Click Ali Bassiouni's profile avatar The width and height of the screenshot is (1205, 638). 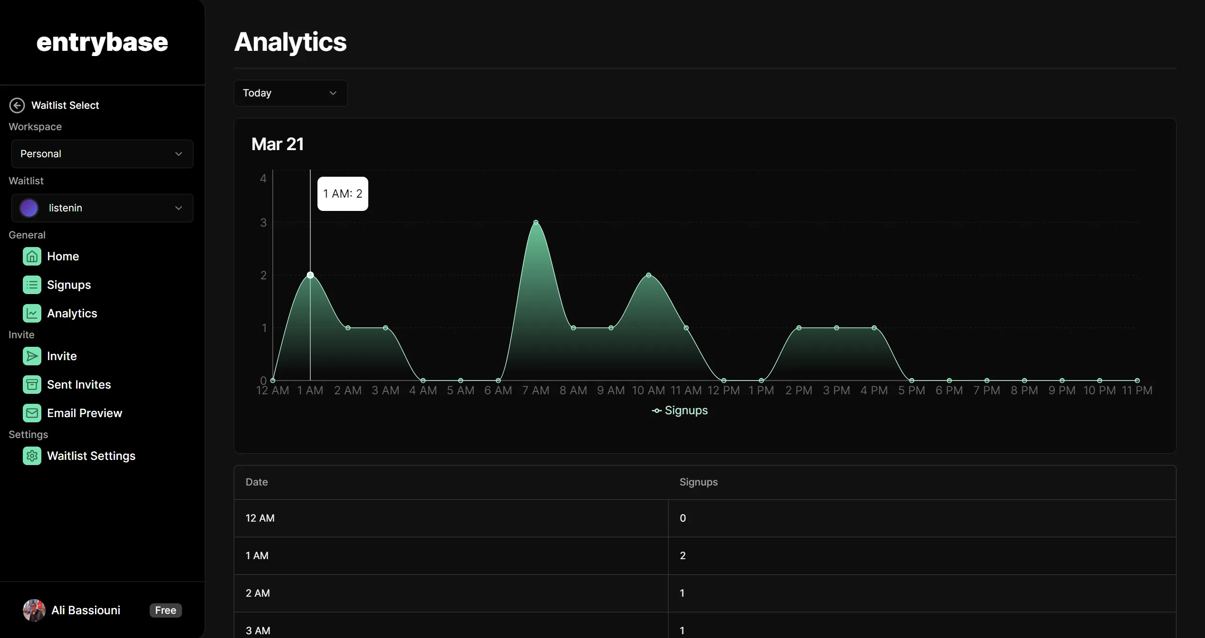click(x=34, y=610)
